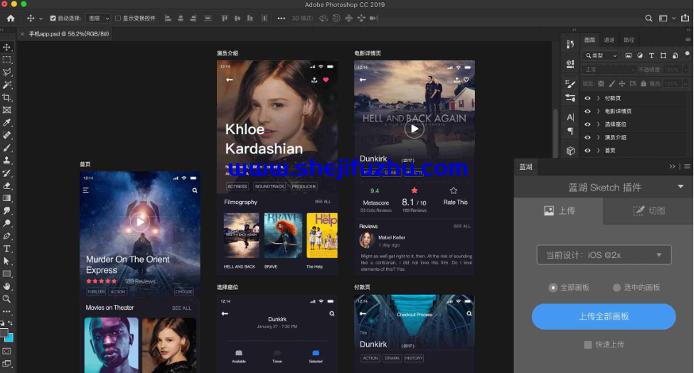Hide the 付款页 layer group
The height and width of the screenshot is (373, 694).
587,98
